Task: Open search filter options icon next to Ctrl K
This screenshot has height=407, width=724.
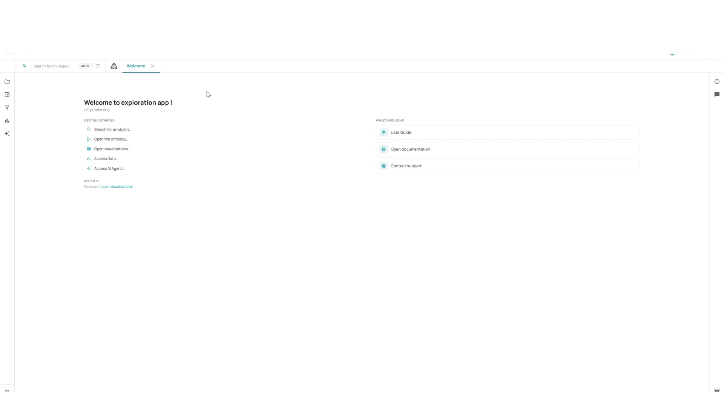Action: click(x=98, y=66)
